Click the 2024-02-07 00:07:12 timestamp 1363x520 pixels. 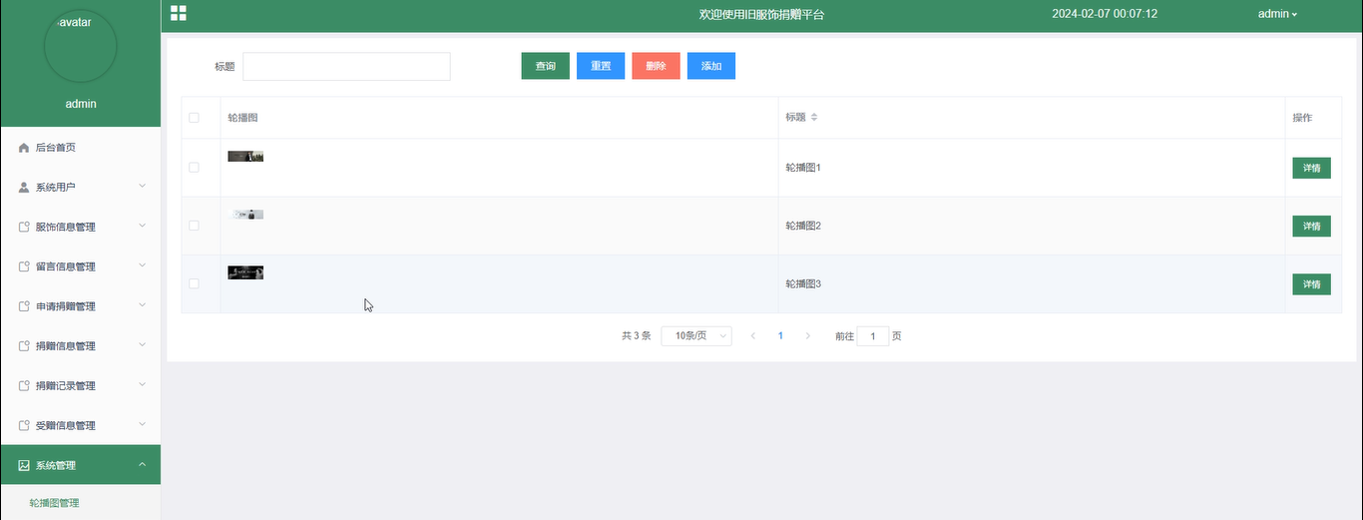pyautogui.click(x=1105, y=14)
